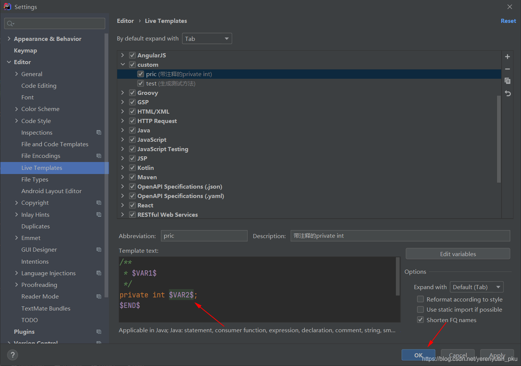Open the File Types settings page
Image resolution: width=521 pixels, height=366 pixels.
pos(35,179)
